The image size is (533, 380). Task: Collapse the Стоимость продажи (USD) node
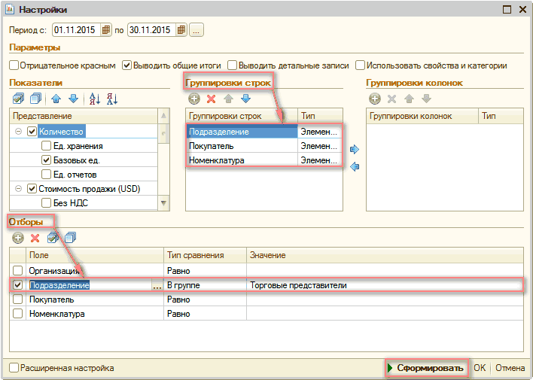(x=17, y=188)
